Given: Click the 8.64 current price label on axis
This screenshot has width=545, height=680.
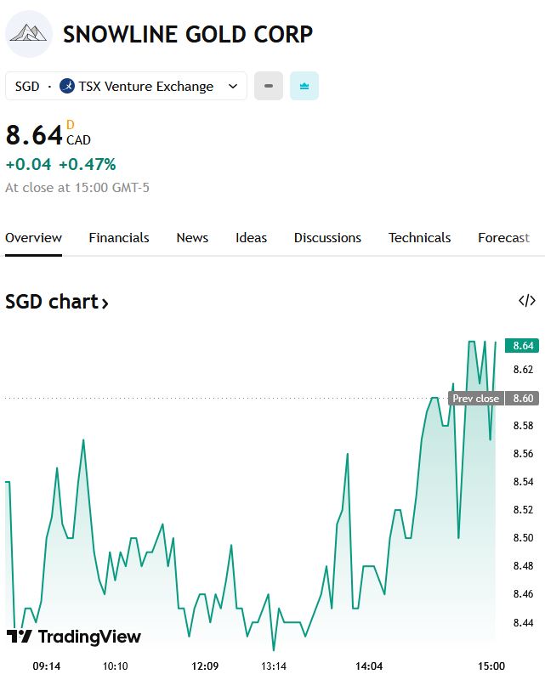Looking at the screenshot, I should pos(522,346).
